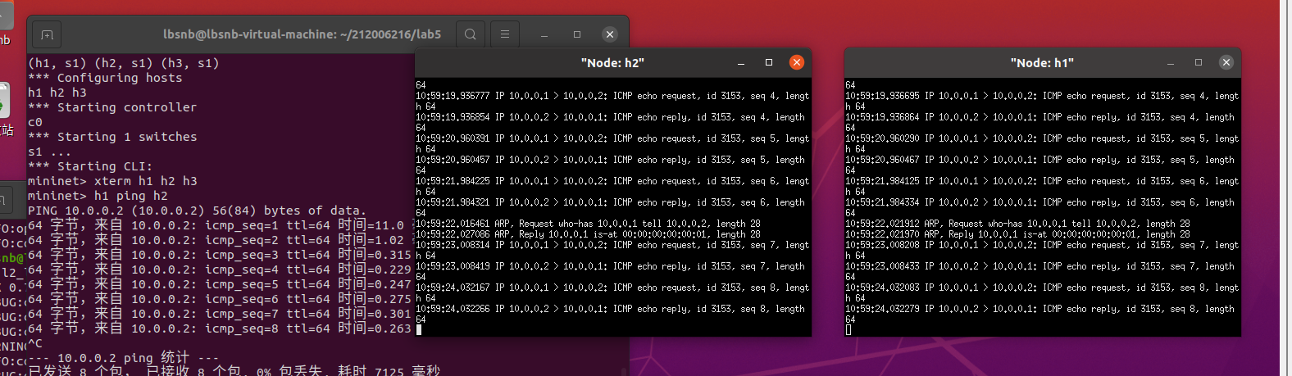1292x376 pixels.
Task: Click the text cursor in Node: h2 terminal
Action: pyautogui.click(x=419, y=330)
